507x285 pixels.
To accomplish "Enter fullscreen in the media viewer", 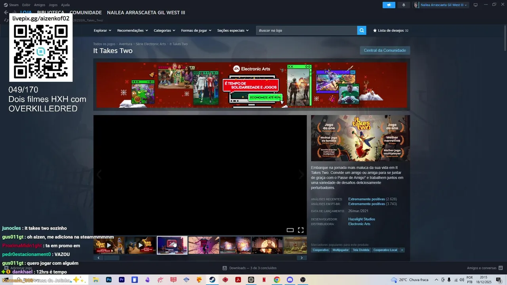I will [x=301, y=230].
